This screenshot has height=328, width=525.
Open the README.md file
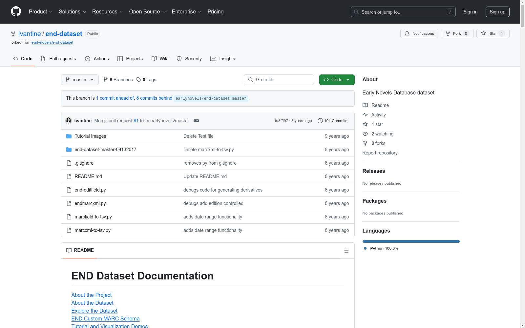click(88, 176)
